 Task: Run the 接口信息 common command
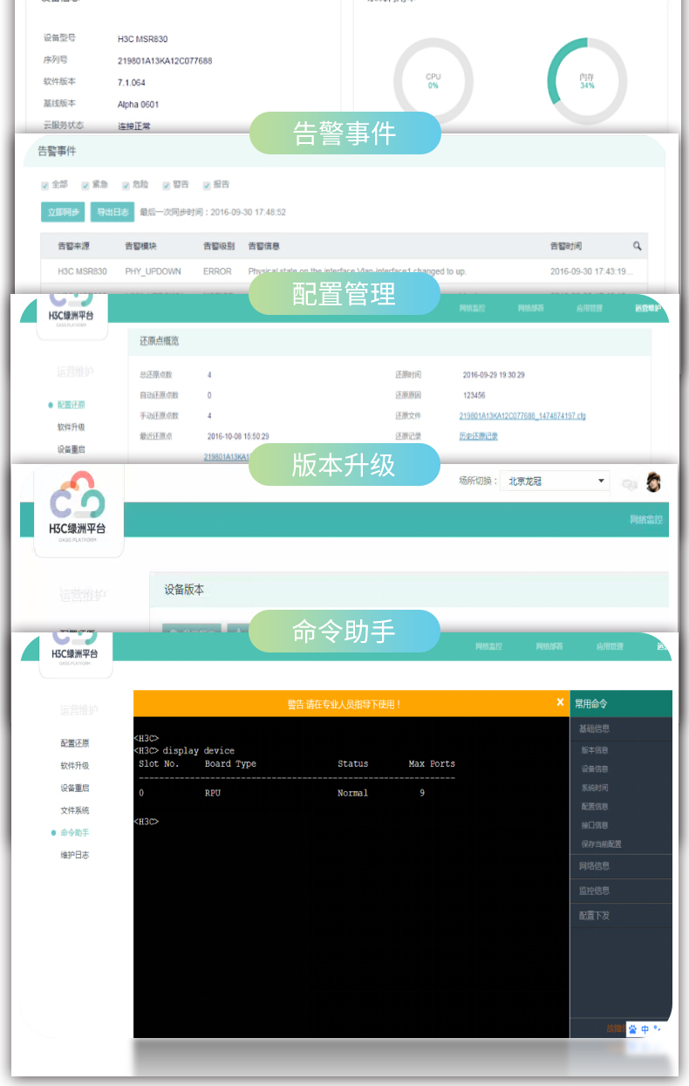596,825
